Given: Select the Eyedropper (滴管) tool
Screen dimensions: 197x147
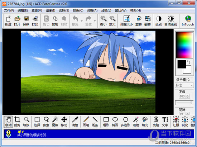Looking at the screenshot, I should point(75,122).
